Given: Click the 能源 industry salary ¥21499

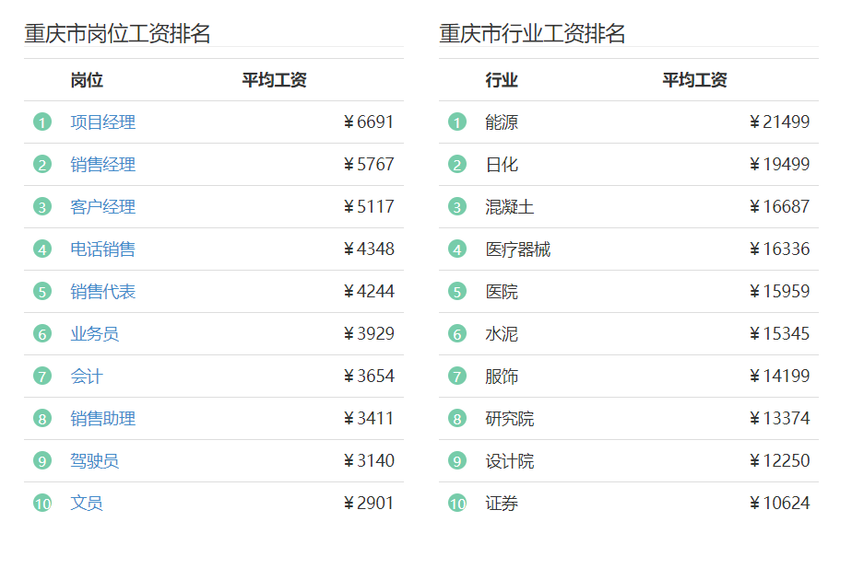Looking at the screenshot, I should click(780, 122).
